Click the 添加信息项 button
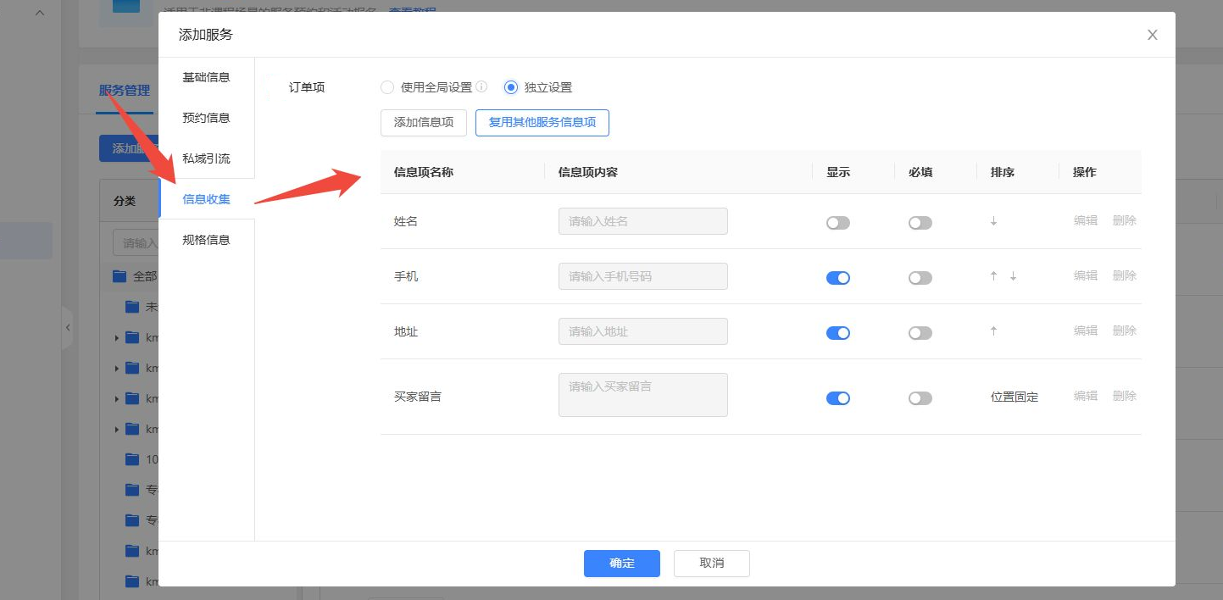 (x=424, y=122)
